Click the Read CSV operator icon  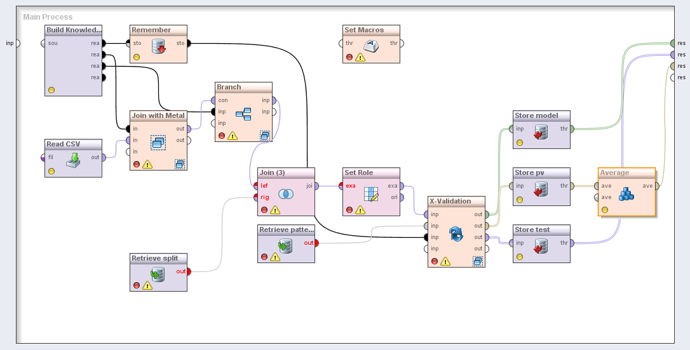pos(74,159)
